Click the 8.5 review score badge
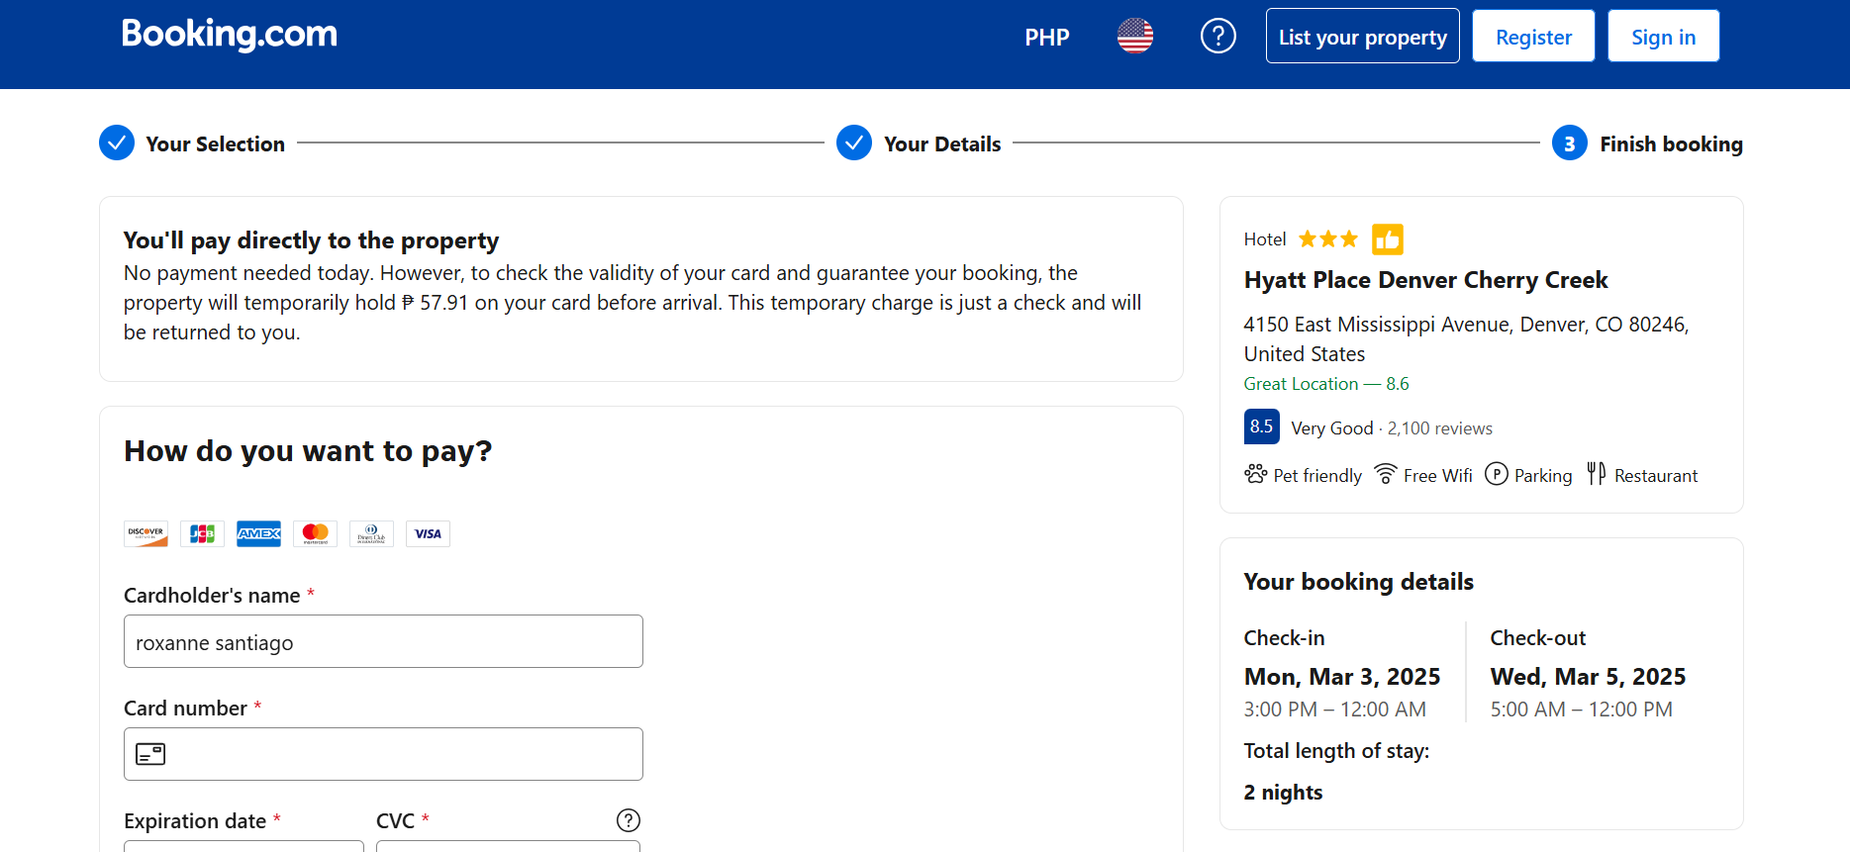Image resolution: width=1850 pixels, height=852 pixels. click(x=1261, y=426)
